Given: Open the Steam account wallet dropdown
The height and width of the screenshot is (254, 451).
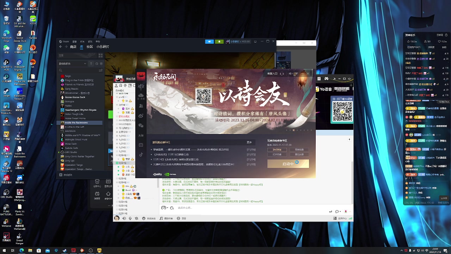Looking at the screenshot, I should point(239,41).
